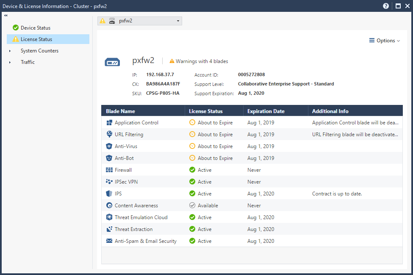Click the About to Expire clock icon for Anti-Bot
The height and width of the screenshot is (275, 413).
(192, 158)
